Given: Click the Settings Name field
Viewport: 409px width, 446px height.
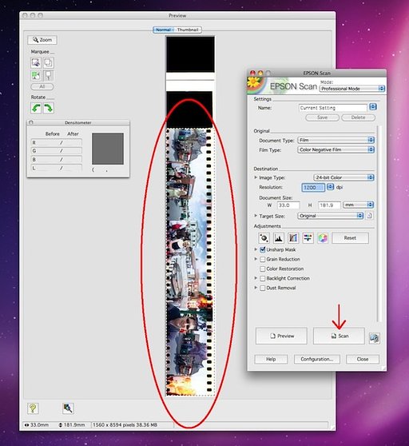Looking at the screenshot, I should coord(333,108).
